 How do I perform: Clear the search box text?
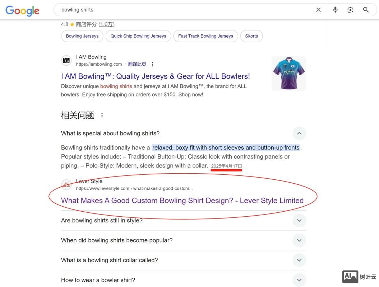pos(318,10)
